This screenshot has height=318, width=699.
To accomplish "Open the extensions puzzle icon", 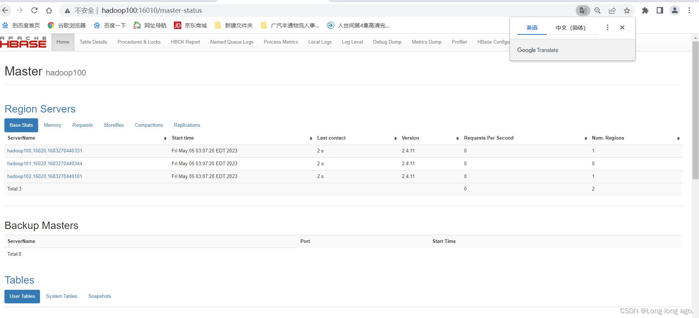I will pyautogui.click(x=645, y=11).
